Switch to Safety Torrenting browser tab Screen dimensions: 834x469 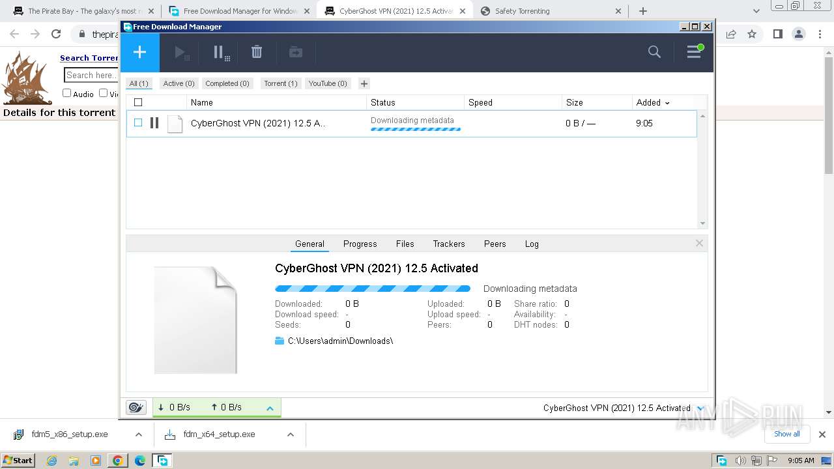click(x=551, y=11)
